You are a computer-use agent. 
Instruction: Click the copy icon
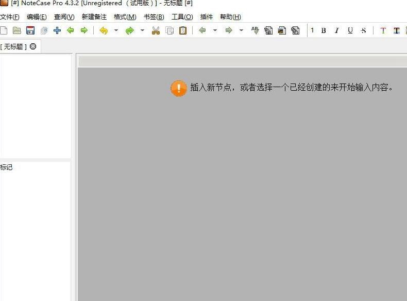point(169,30)
